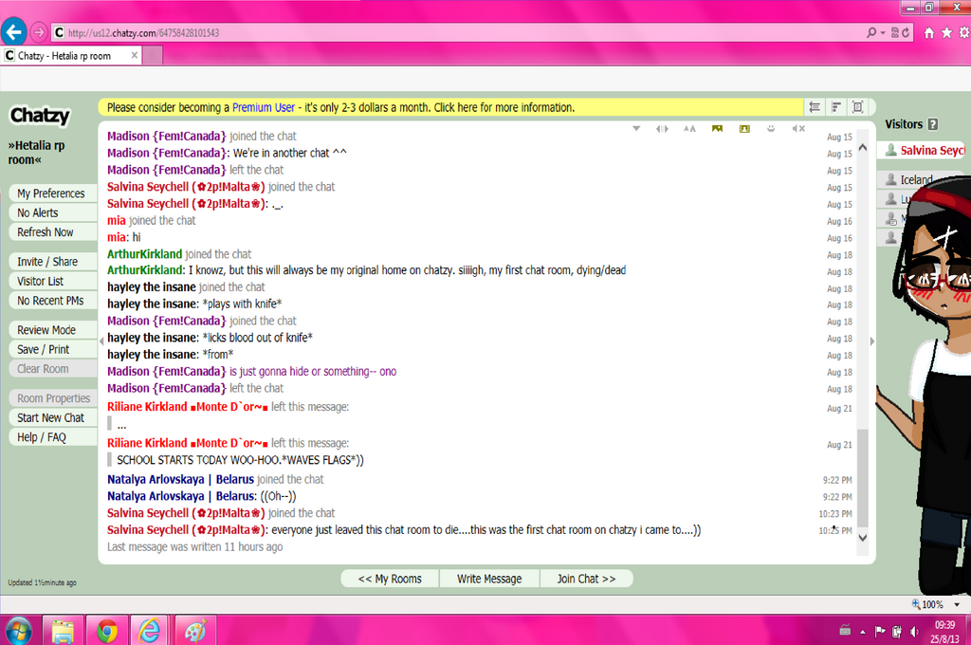This screenshot has height=645, width=971.
Task: Toggle the muted sound speaker icon
Action: coord(798,128)
